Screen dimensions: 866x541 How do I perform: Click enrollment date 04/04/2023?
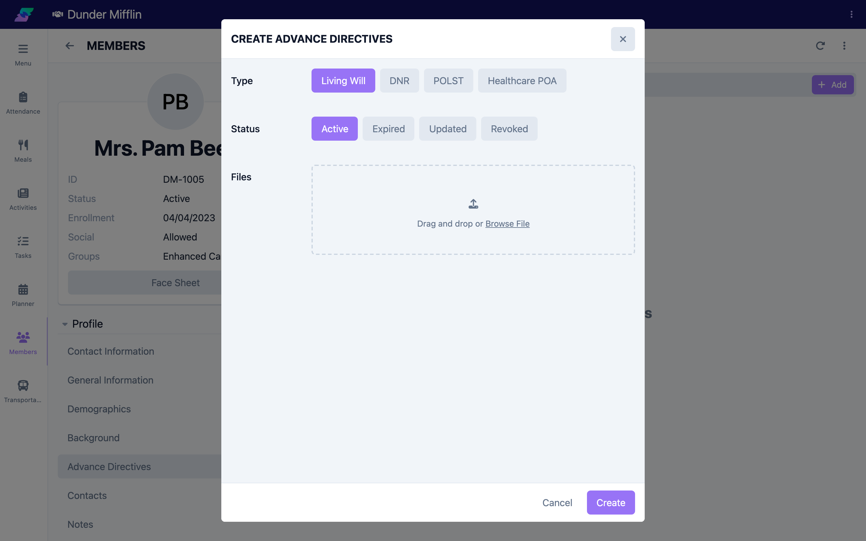189,218
